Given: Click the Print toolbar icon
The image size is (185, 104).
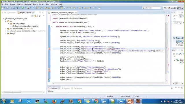Looking at the screenshot, I should pyautogui.click(x=14, y=8).
